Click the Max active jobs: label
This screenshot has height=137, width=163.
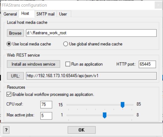[20, 115]
